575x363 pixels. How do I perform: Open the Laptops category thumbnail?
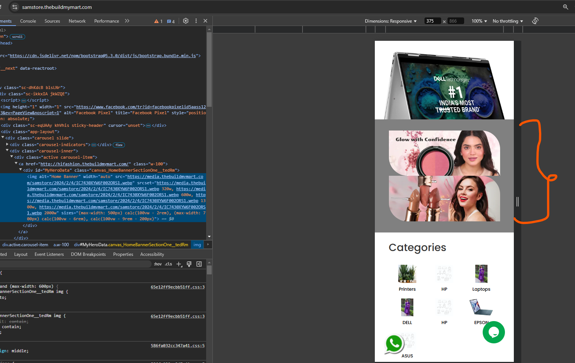[481, 274]
